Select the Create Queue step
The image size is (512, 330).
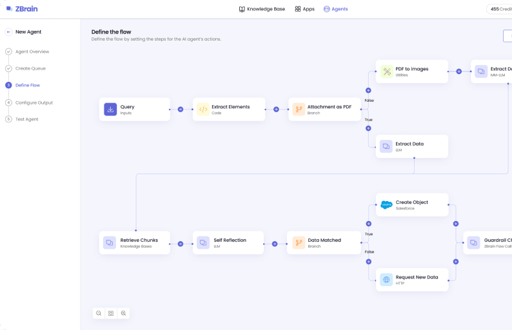(30, 68)
